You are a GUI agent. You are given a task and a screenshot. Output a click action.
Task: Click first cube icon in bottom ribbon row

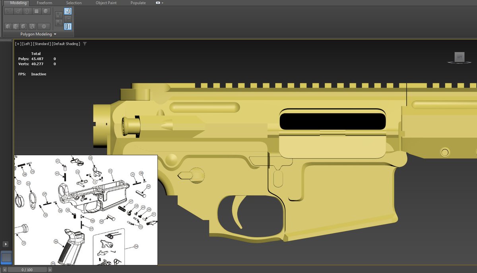click(x=8, y=27)
